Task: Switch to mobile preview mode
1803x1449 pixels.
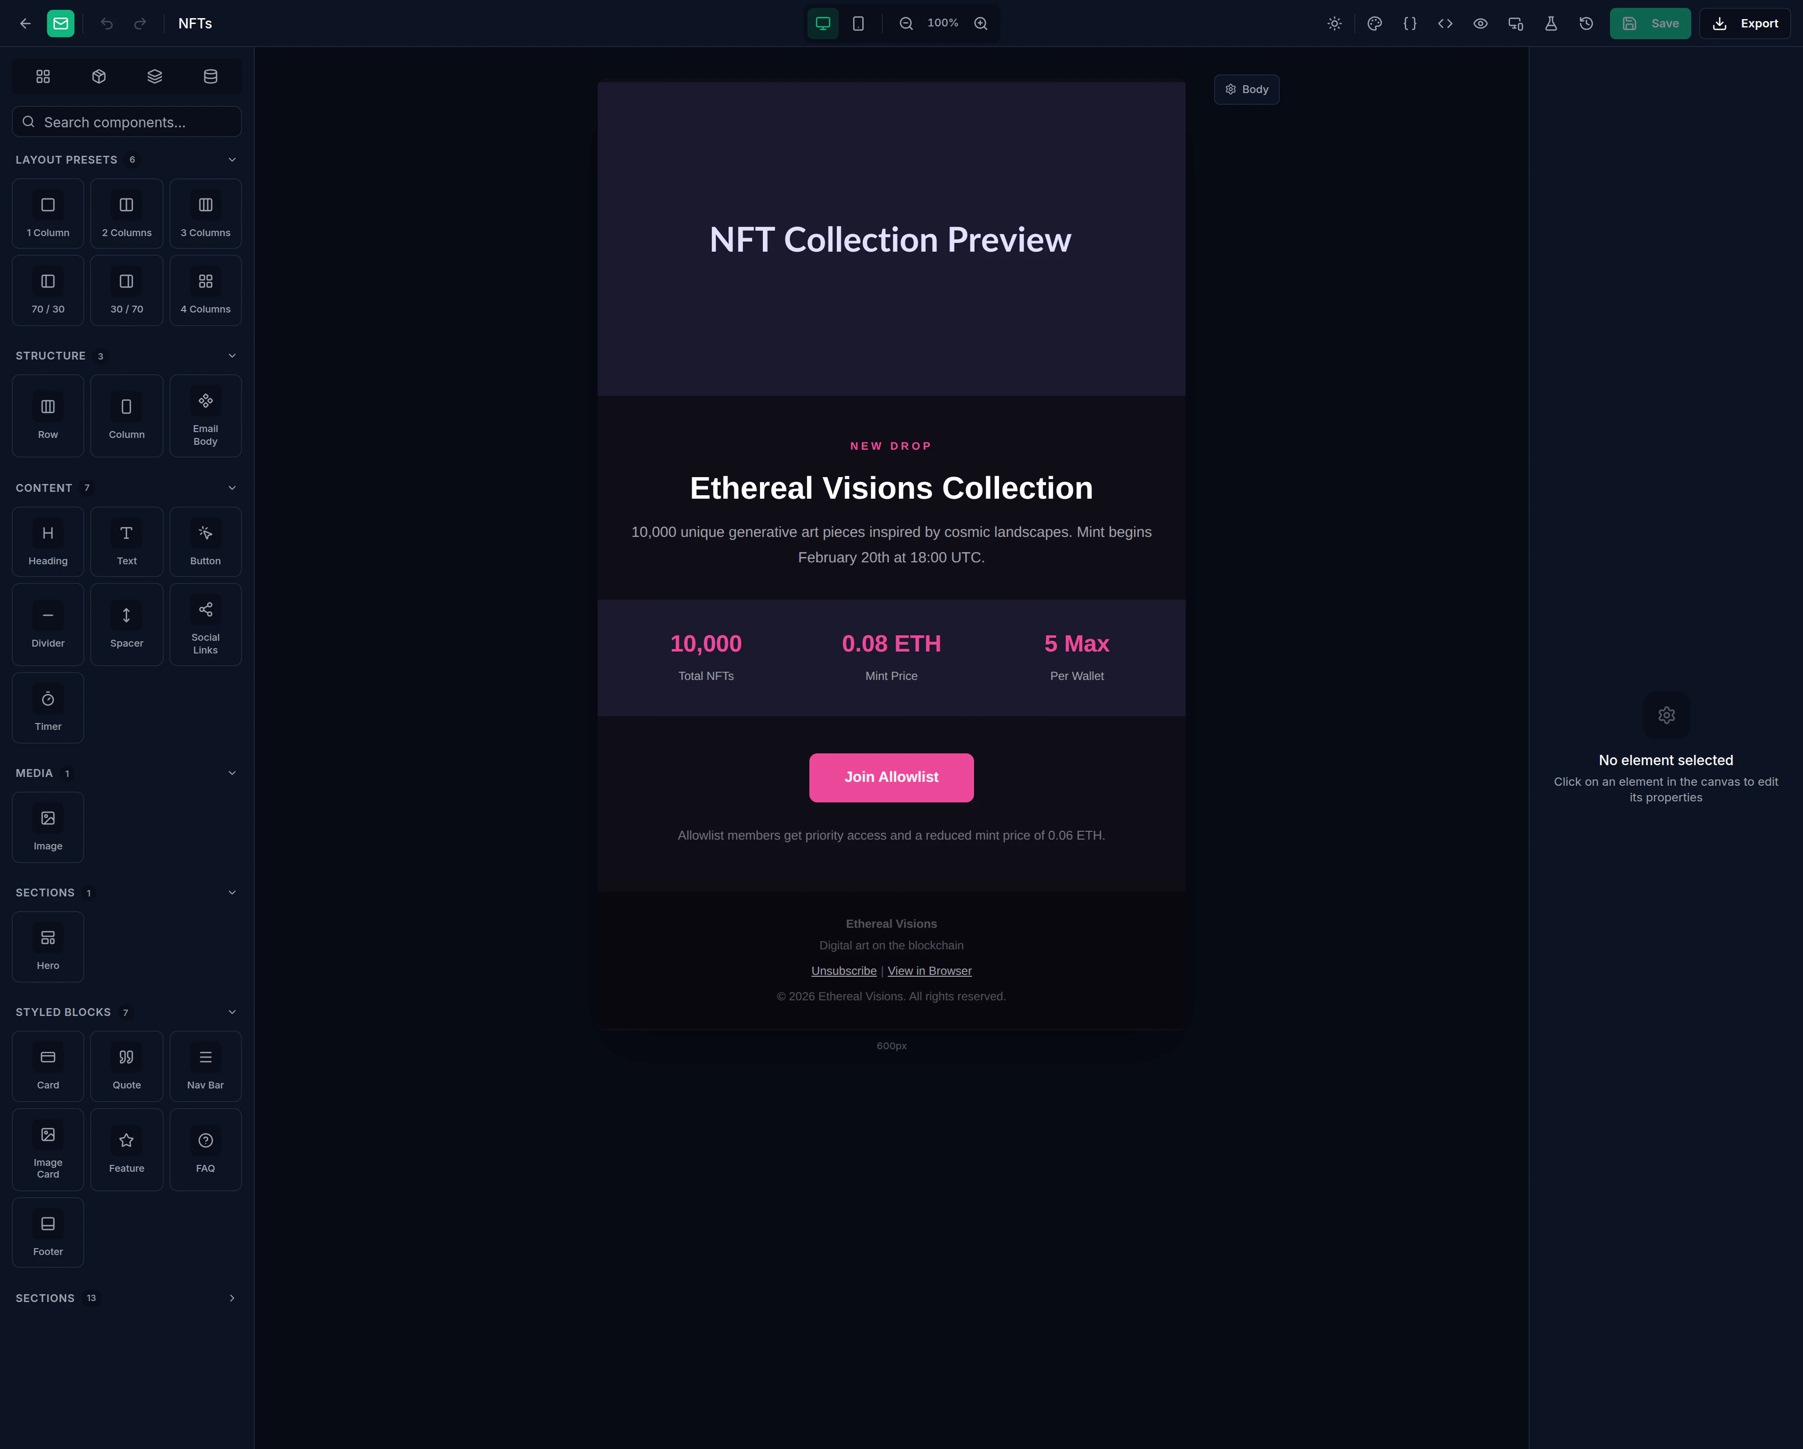Action: pyautogui.click(x=858, y=24)
